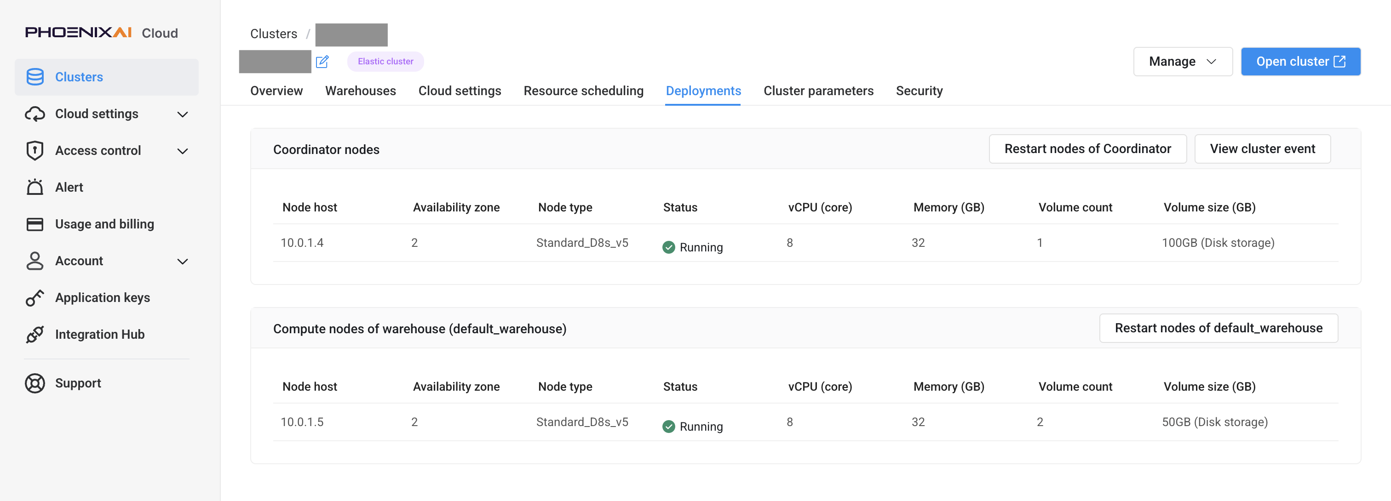The height and width of the screenshot is (501, 1391).
Task: Click Volume count value 2 for 10.0.1.5
Action: coord(1040,422)
